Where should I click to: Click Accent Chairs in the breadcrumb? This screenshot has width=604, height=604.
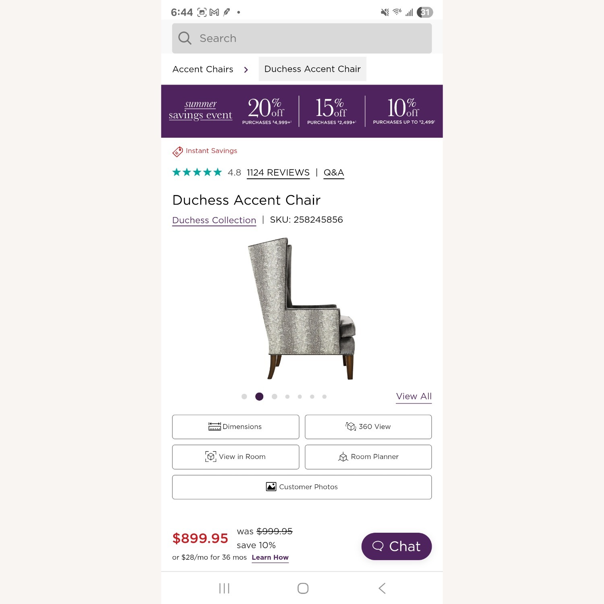tap(203, 69)
